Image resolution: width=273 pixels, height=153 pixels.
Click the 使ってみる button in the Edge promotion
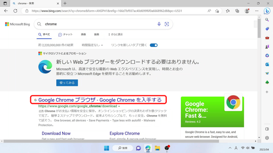pos(67,83)
